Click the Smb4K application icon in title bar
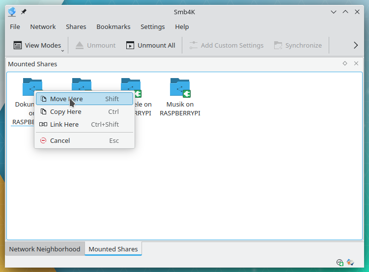The height and width of the screenshot is (272, 369). pos(12,12)
